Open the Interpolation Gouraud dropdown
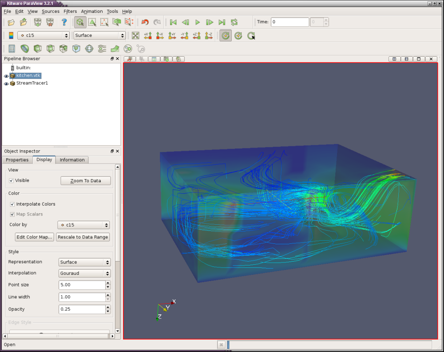This screenshot has width=444, height=352. pyautogui.click(x=84, y=274)
